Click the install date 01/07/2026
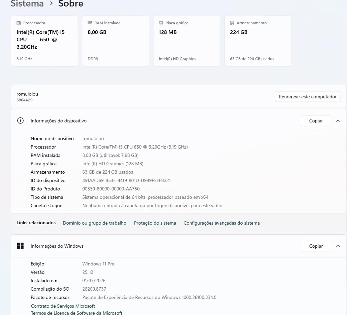This screenshot has height=315, width=347. click(x=94, y=281)
